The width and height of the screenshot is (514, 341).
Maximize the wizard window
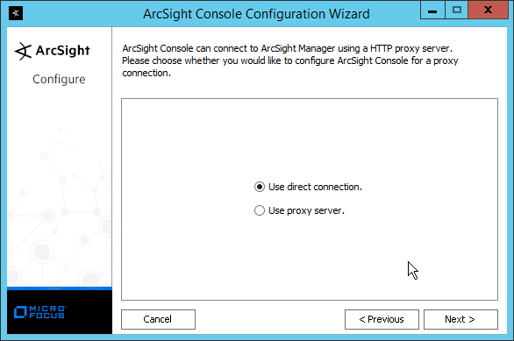[x=456, y=10]
